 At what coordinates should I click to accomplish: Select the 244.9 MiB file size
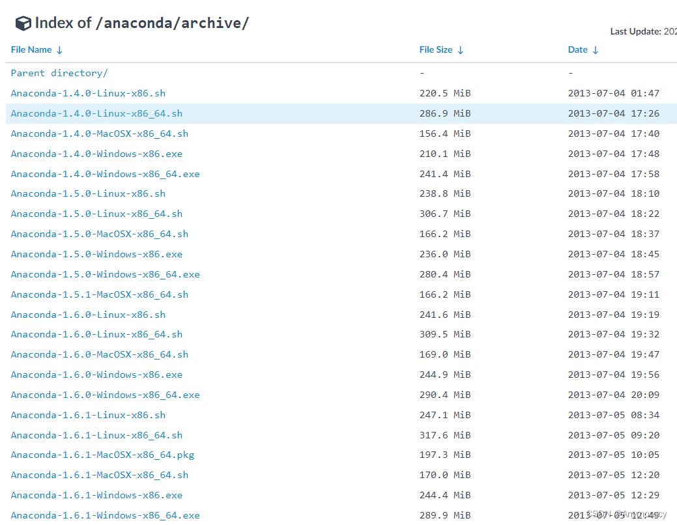pyautogui.click(x=445, y=375)
